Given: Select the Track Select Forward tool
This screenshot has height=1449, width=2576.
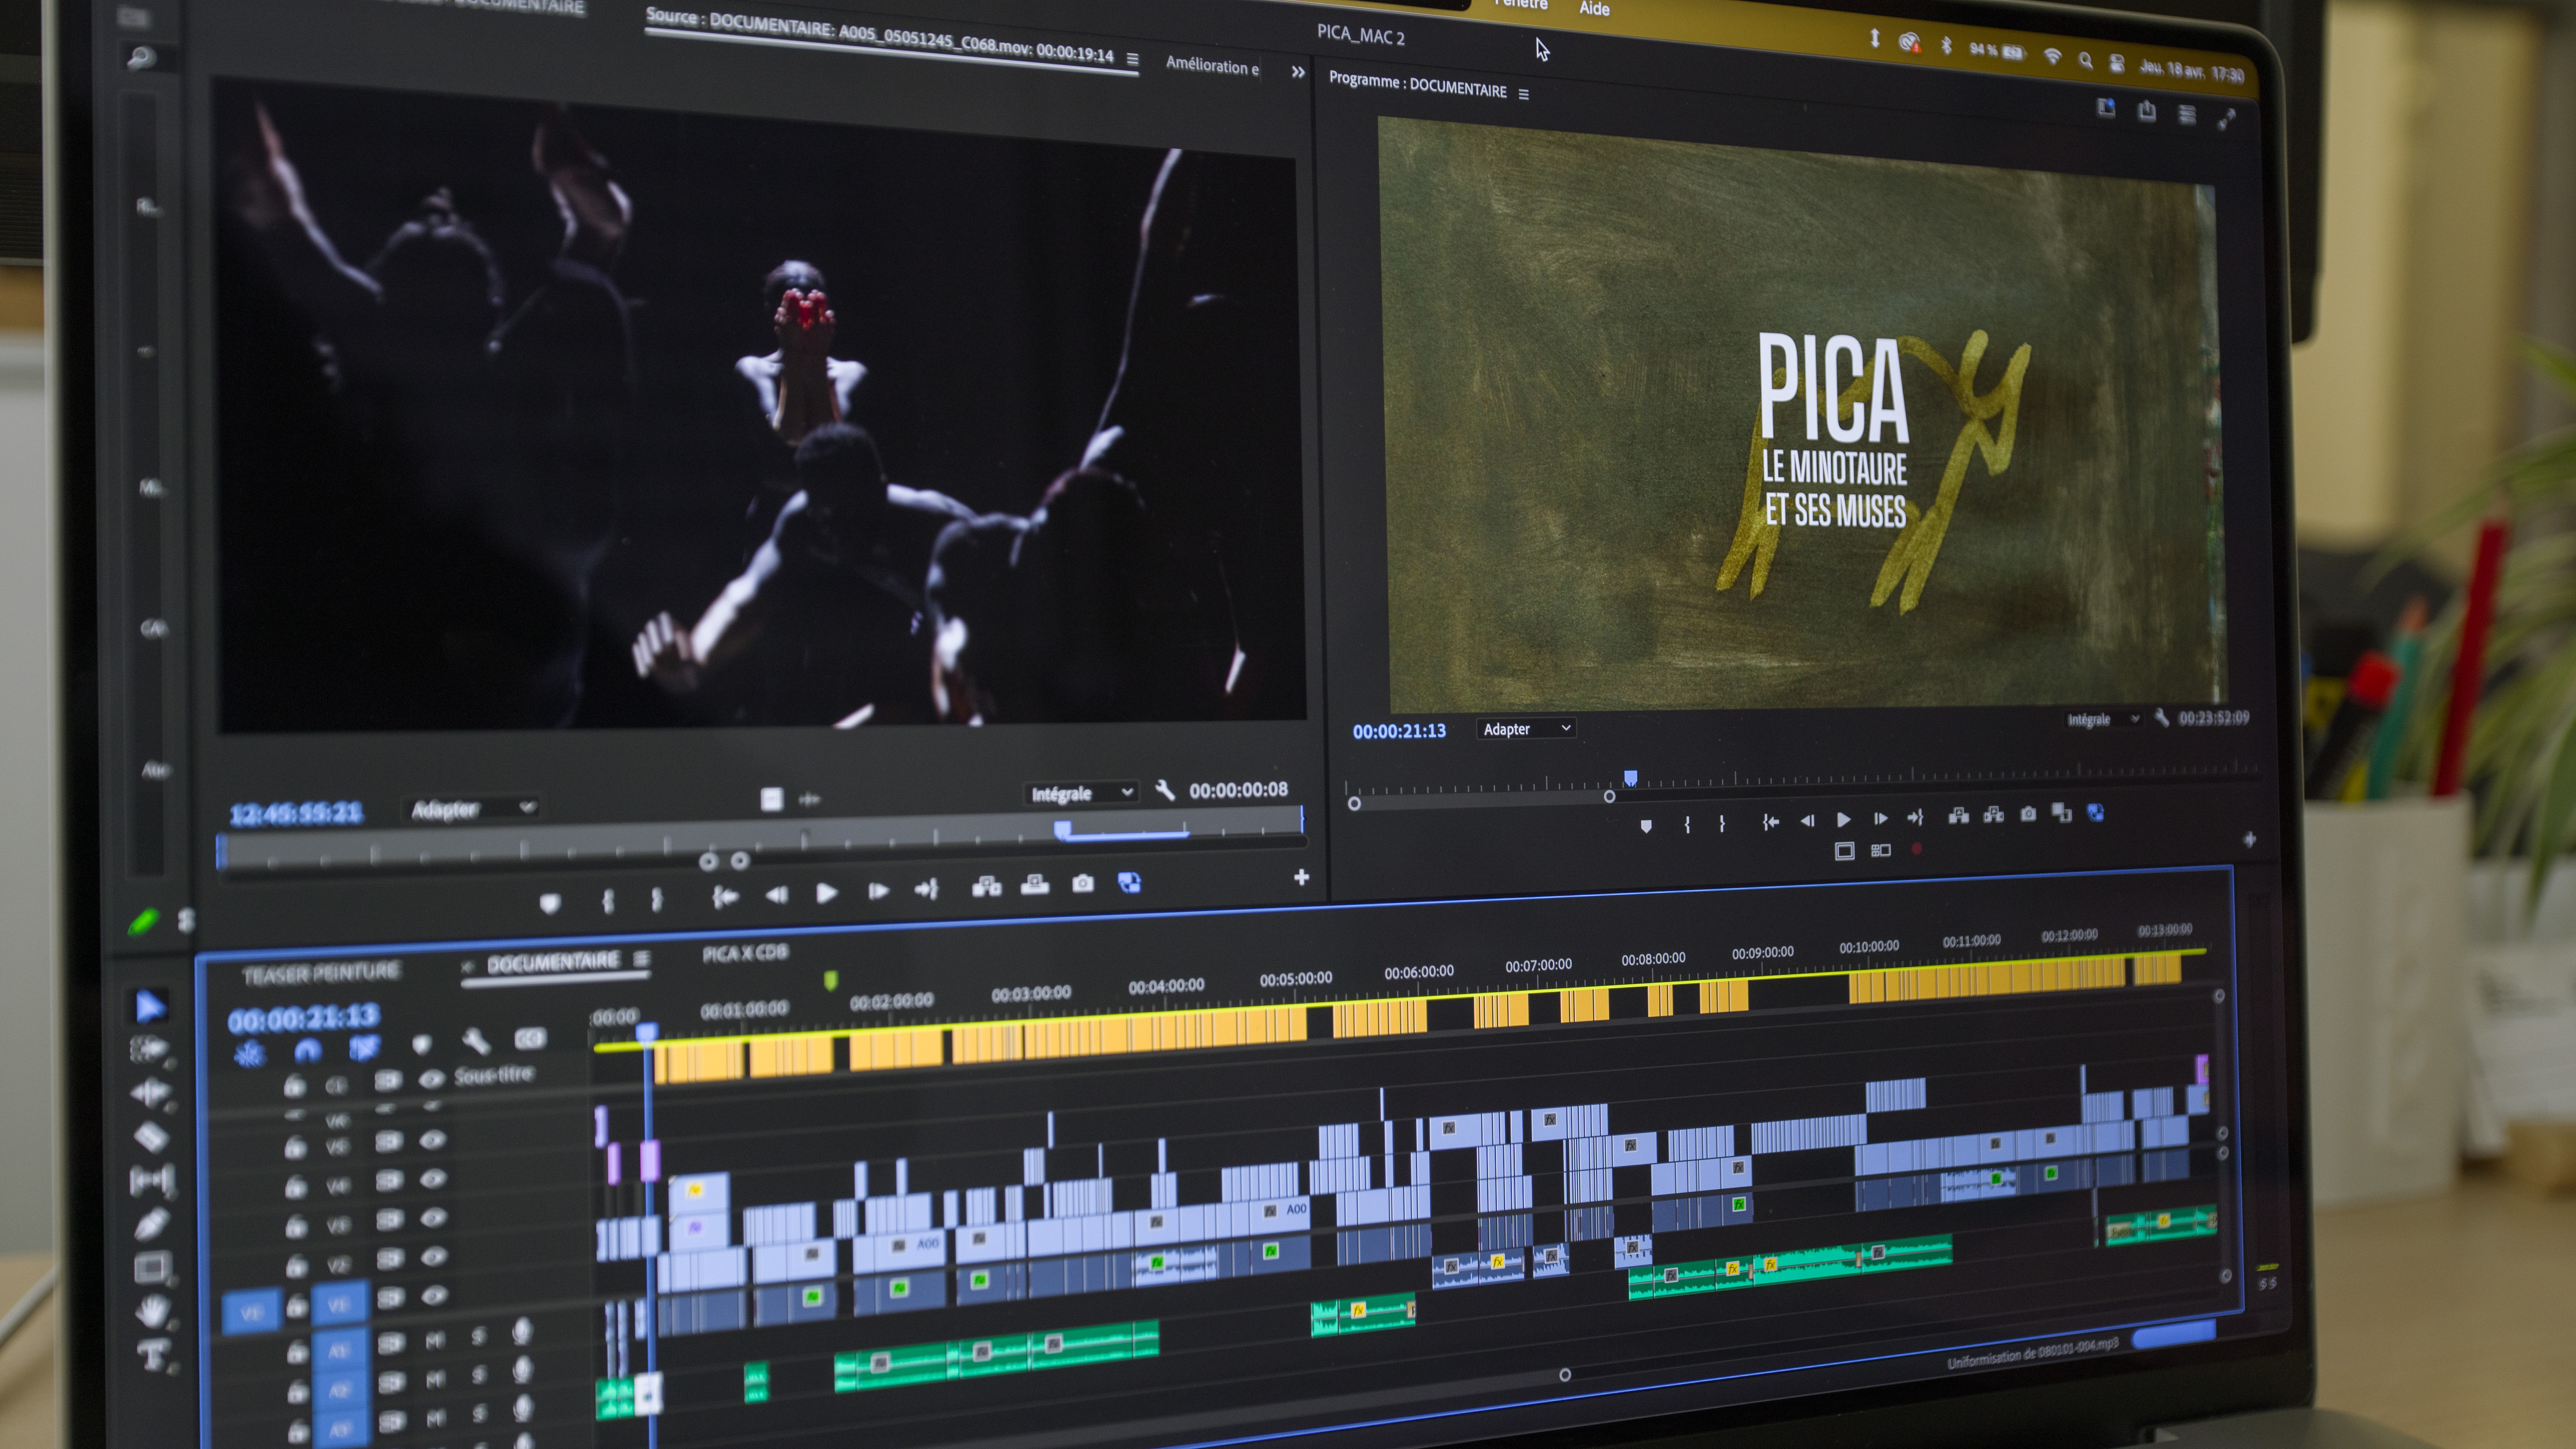Looking at the screenshot, I should click(150, 1049).
